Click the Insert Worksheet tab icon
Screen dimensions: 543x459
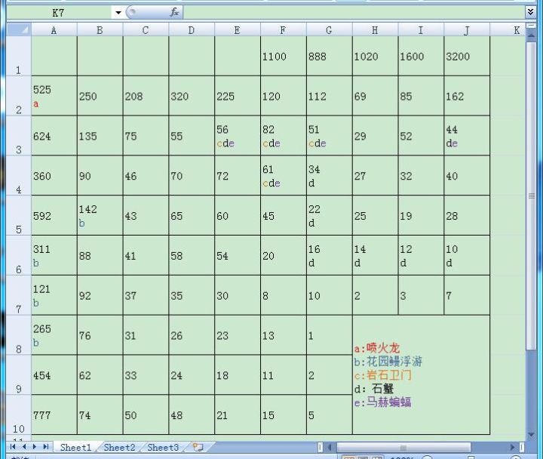198,447
